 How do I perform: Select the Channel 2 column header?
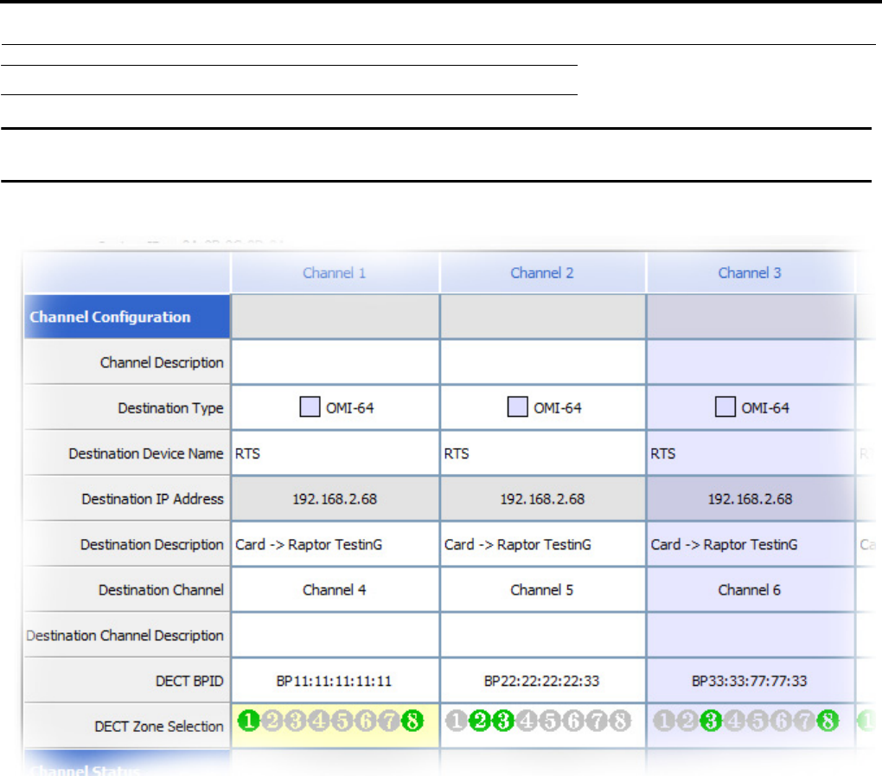click(x=543, y=273)
